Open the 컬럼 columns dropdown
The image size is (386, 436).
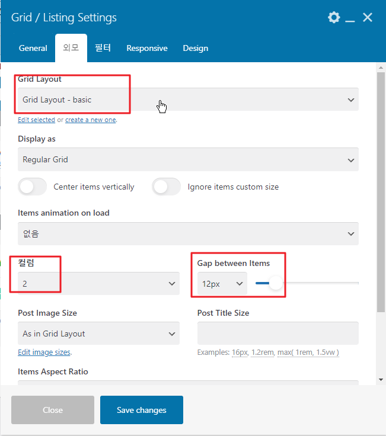pos(98,283)
